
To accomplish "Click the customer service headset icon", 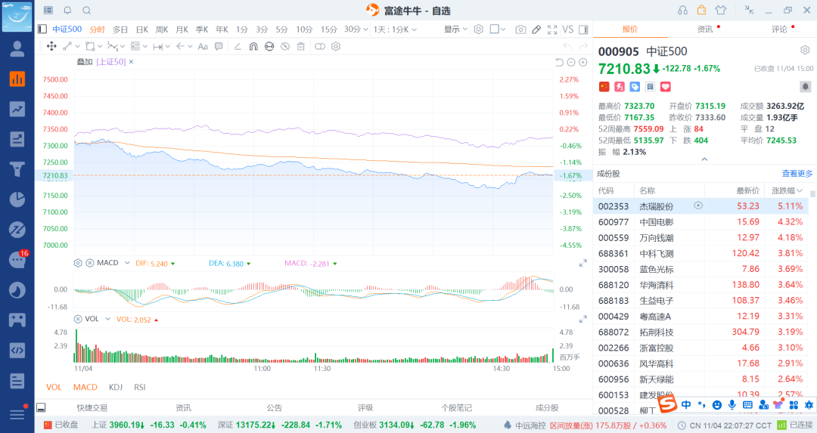I will click(x=682, y=11).
